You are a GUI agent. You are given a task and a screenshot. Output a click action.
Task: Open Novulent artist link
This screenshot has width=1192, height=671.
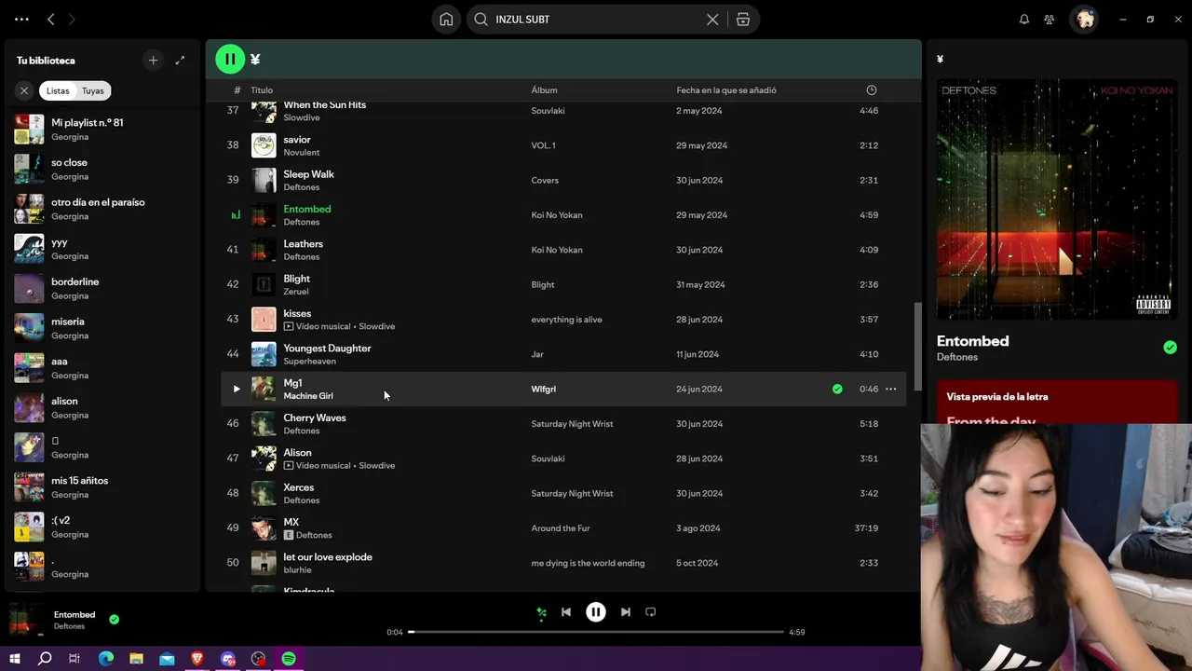point(302,153)
